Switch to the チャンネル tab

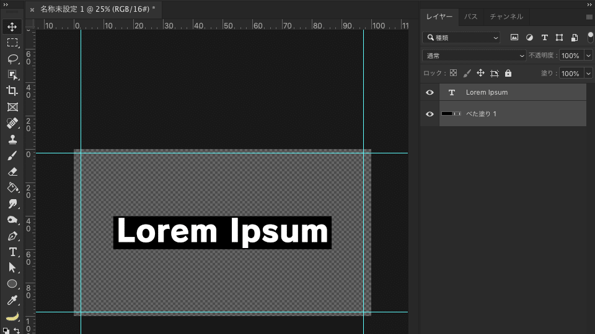(x=506, y=17)
